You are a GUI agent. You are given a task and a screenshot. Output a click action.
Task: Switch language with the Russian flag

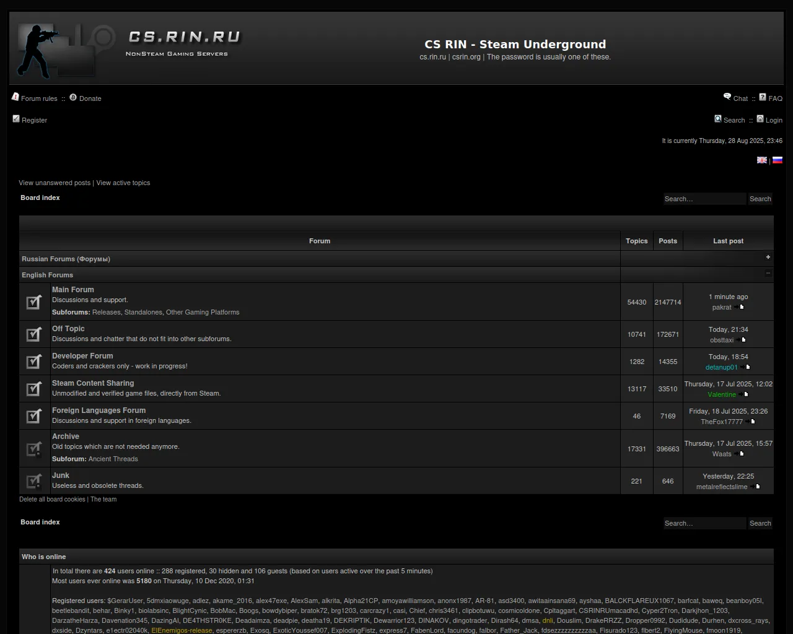coord(778,160)
